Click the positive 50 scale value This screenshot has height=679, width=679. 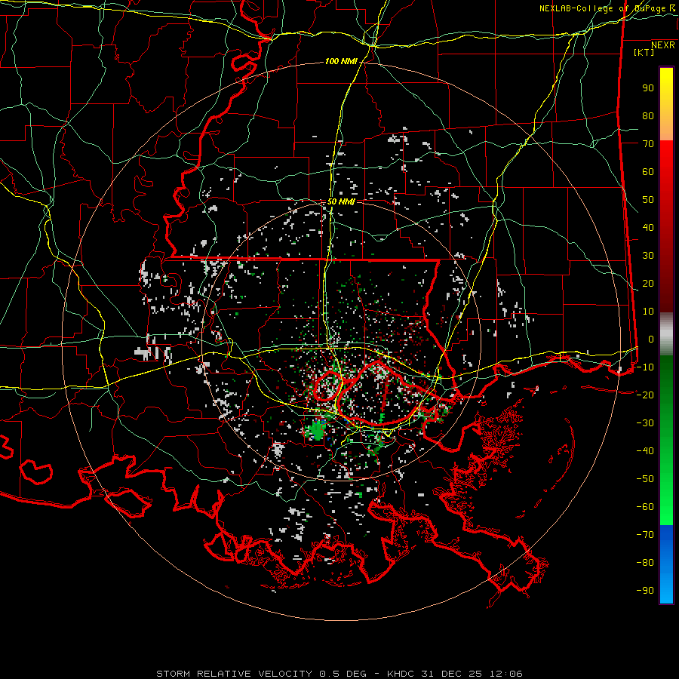click(x=648, y=200)
